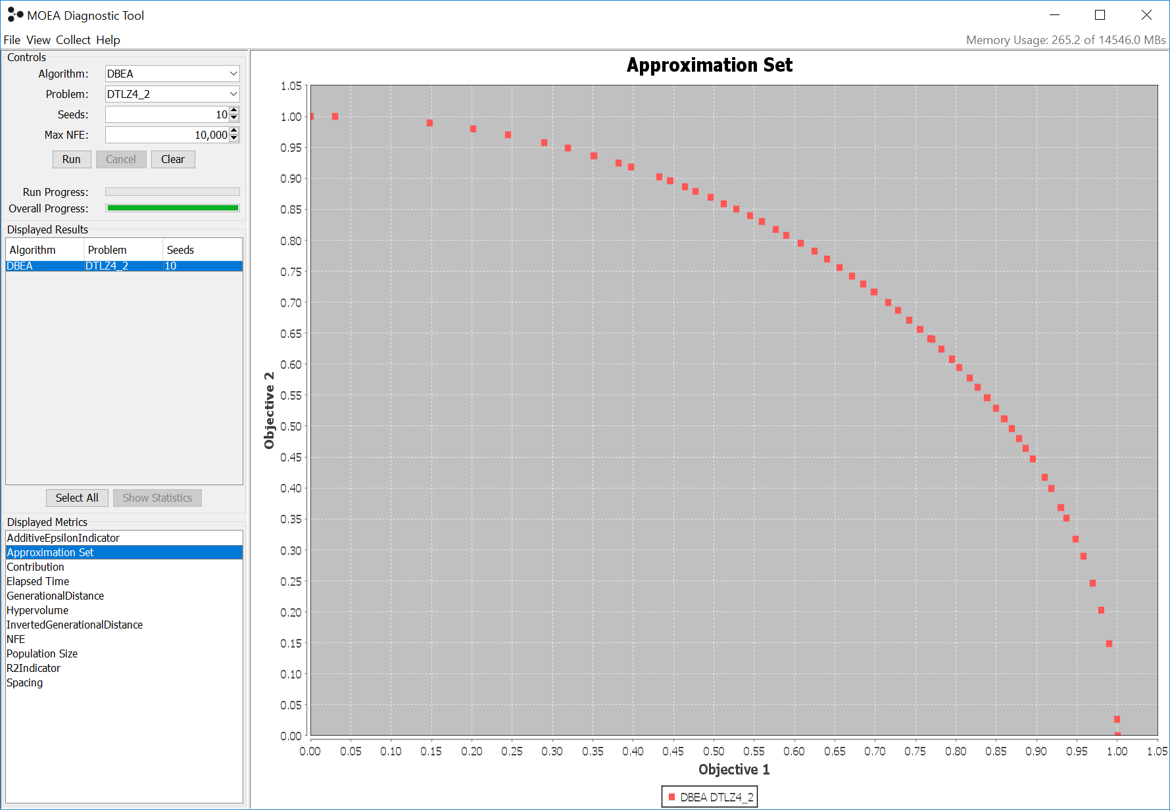The width and height of the screenshot is (1170, 810).
Task: Open the File menu
Action: click(12, 40)
